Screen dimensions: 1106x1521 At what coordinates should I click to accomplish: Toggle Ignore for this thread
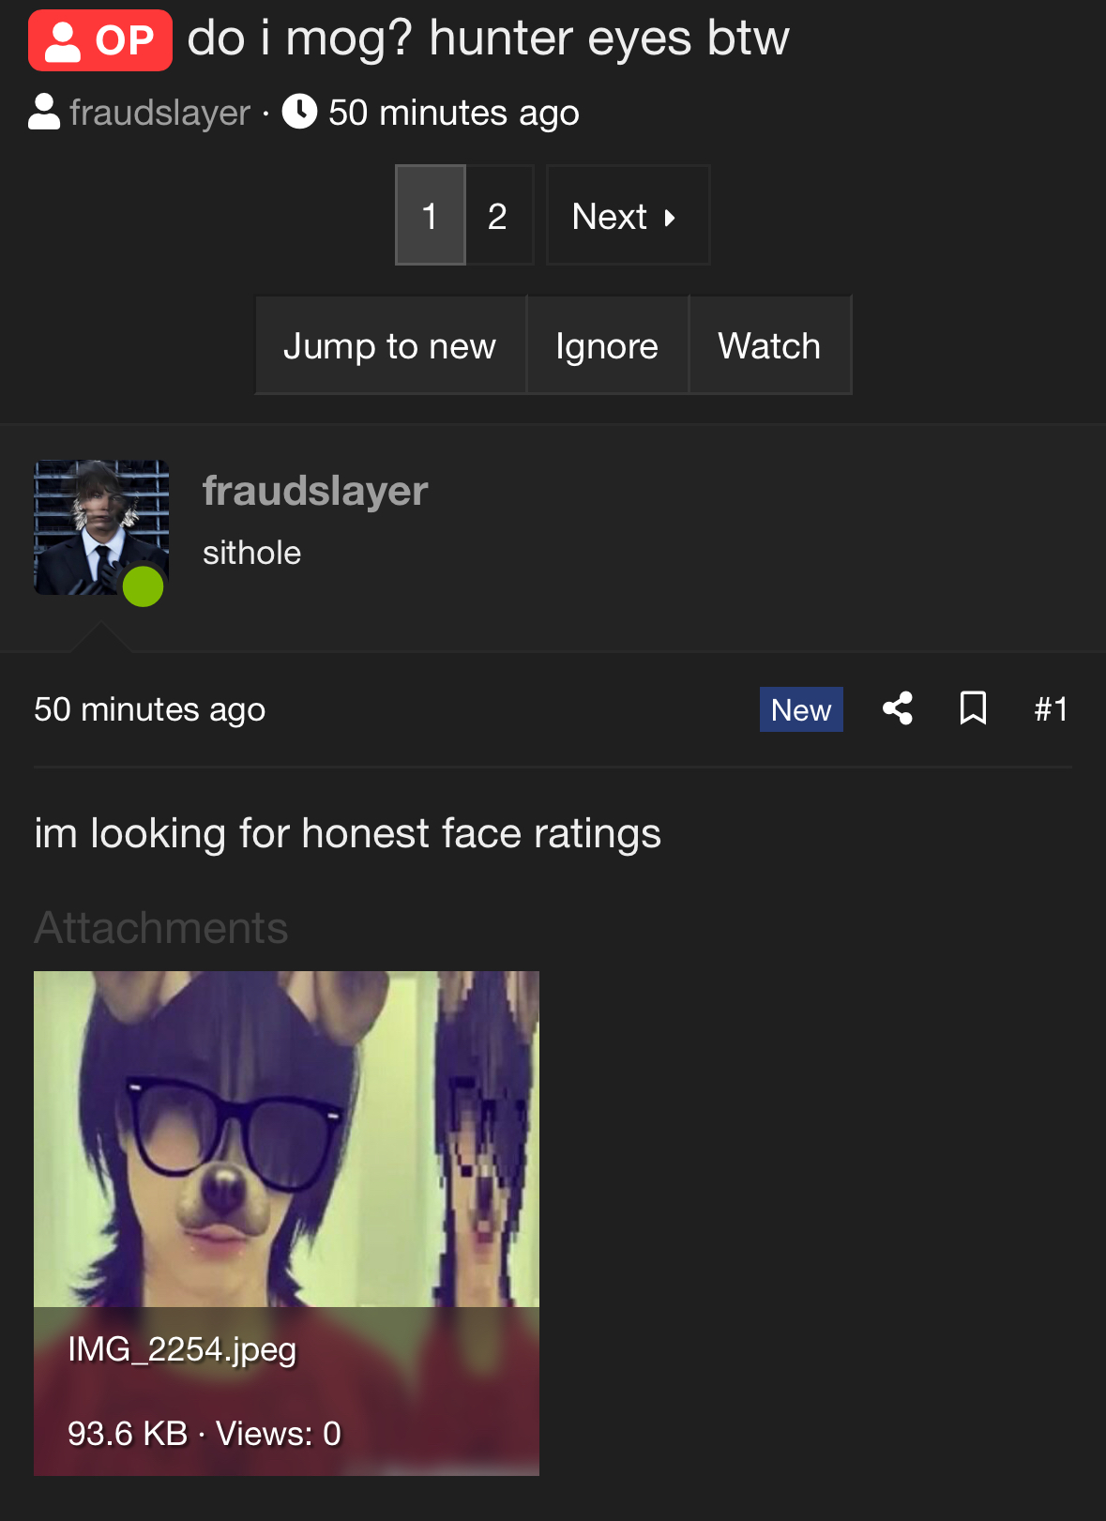[607, 345]
